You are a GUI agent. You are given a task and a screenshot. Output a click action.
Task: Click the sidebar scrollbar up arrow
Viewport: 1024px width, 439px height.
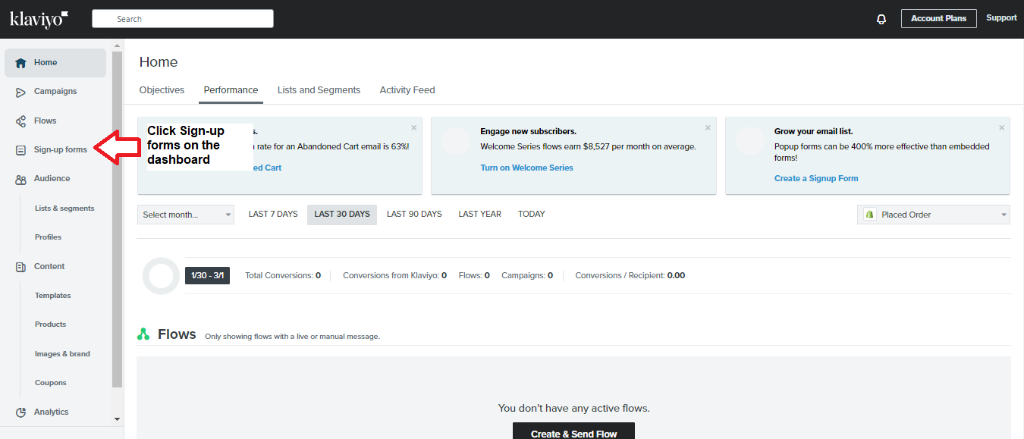pyautogui.click(x=117, y=45)
